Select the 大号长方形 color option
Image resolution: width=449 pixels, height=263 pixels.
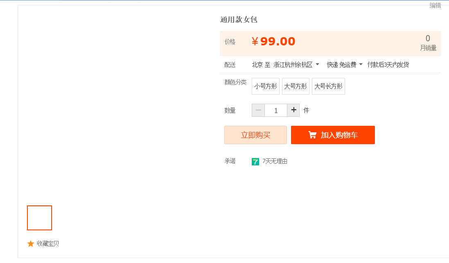(328, 86)
